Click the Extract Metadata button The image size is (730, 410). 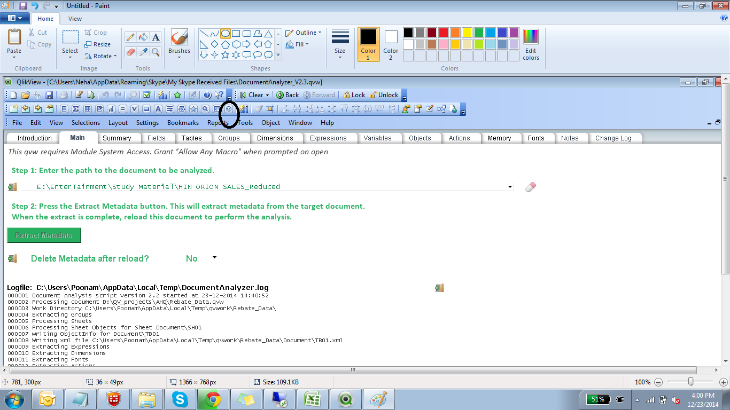(x=44, y=235)
